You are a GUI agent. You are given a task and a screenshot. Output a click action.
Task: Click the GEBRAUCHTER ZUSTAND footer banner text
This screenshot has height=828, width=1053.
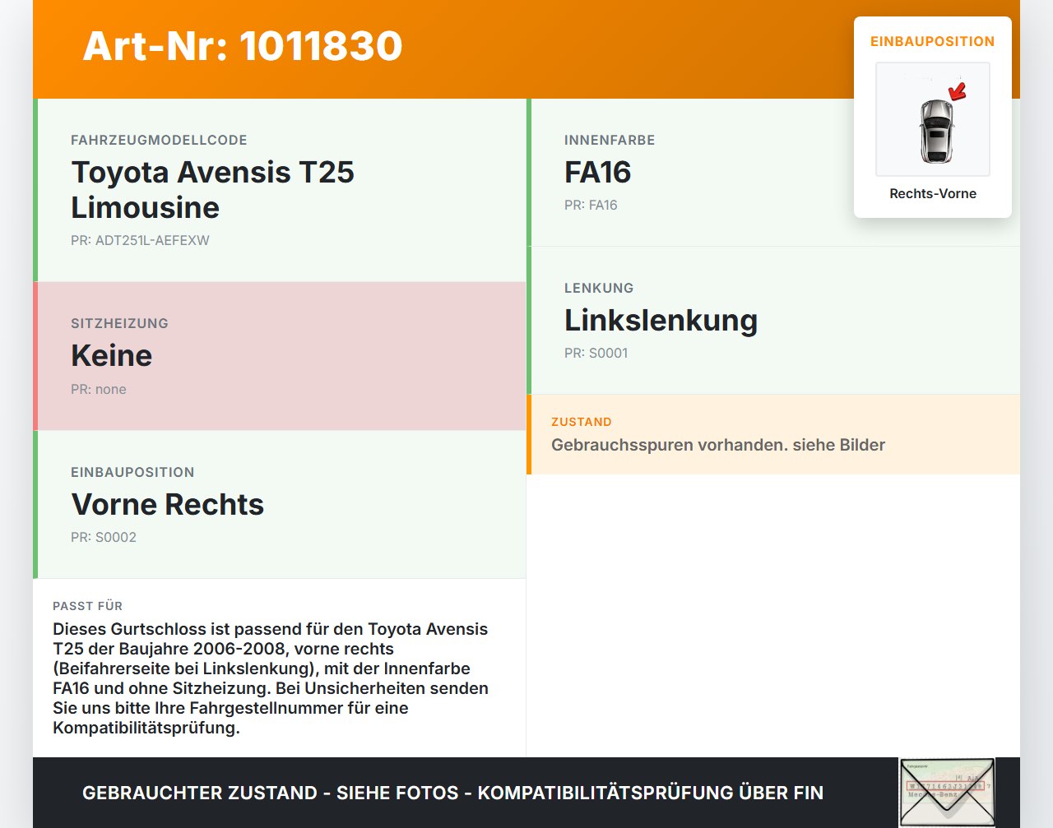[x=452, y=793]
